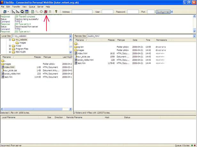Toggle the local directory tree view
This screenshot has width=197, height=147.
(x=13, y=12)
